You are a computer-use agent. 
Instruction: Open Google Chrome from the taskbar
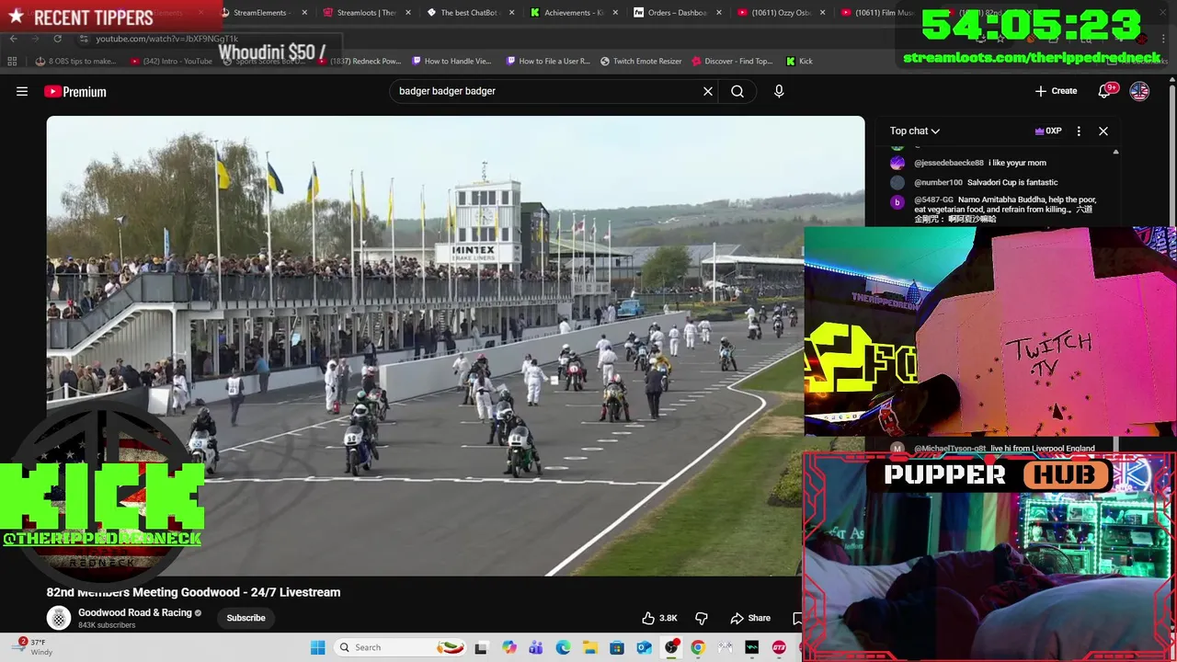[x=698, y=647]
